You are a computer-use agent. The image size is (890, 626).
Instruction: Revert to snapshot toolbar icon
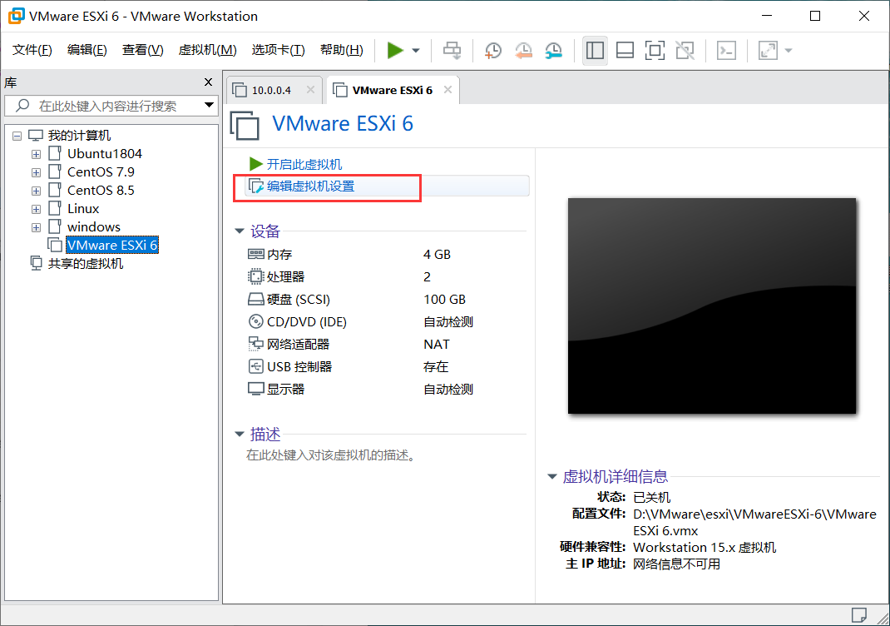tap(523, 50)
